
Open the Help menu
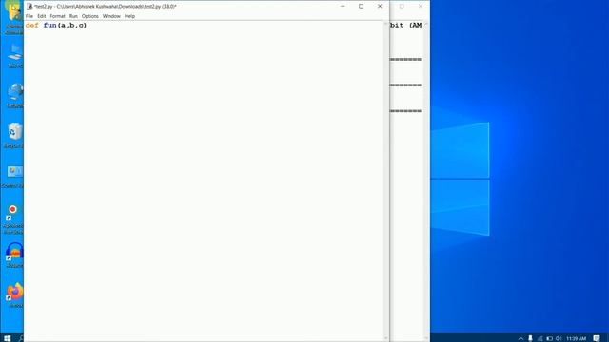coord(129,16)
